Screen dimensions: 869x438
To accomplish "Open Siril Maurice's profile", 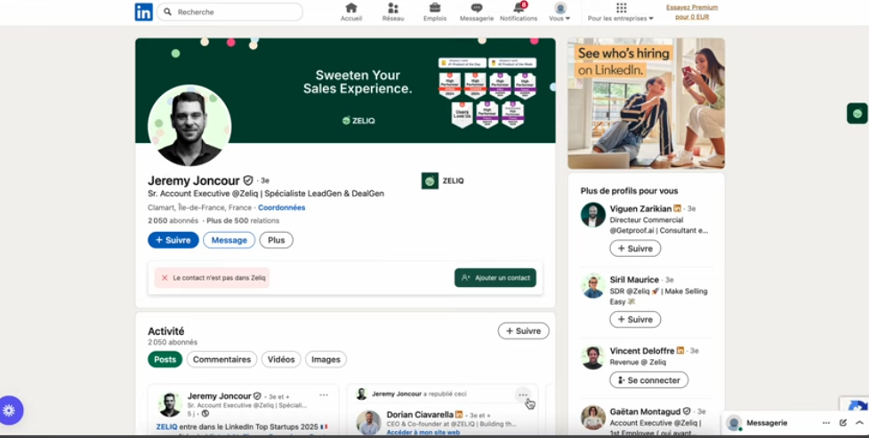I will [x=634, y=280].
